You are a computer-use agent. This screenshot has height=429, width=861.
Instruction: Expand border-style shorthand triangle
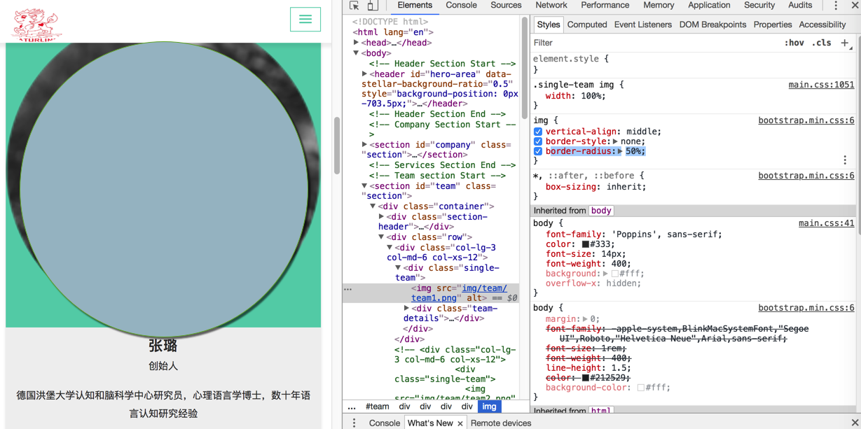click(x=615, y=141)
